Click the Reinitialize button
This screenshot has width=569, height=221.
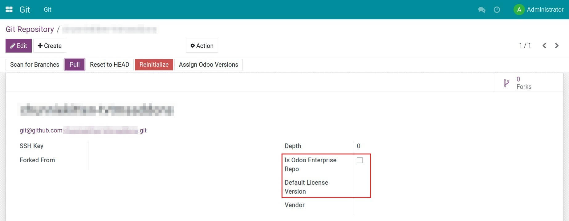point(154,65)
